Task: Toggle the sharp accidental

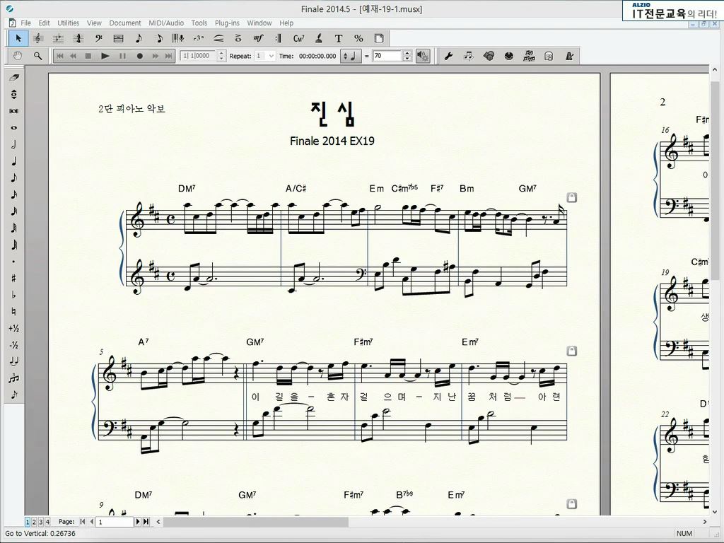Action: [x=14, y=278]
